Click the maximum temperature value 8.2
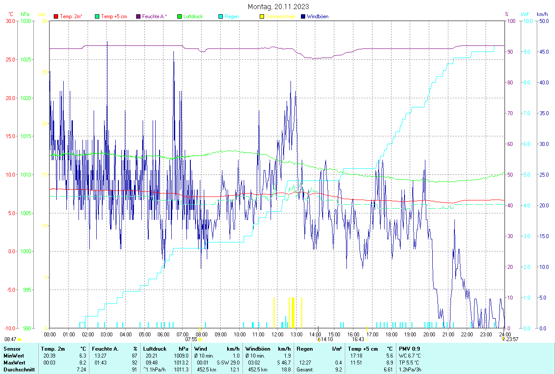This screenshot has width=555, height=374. [82, 362]
